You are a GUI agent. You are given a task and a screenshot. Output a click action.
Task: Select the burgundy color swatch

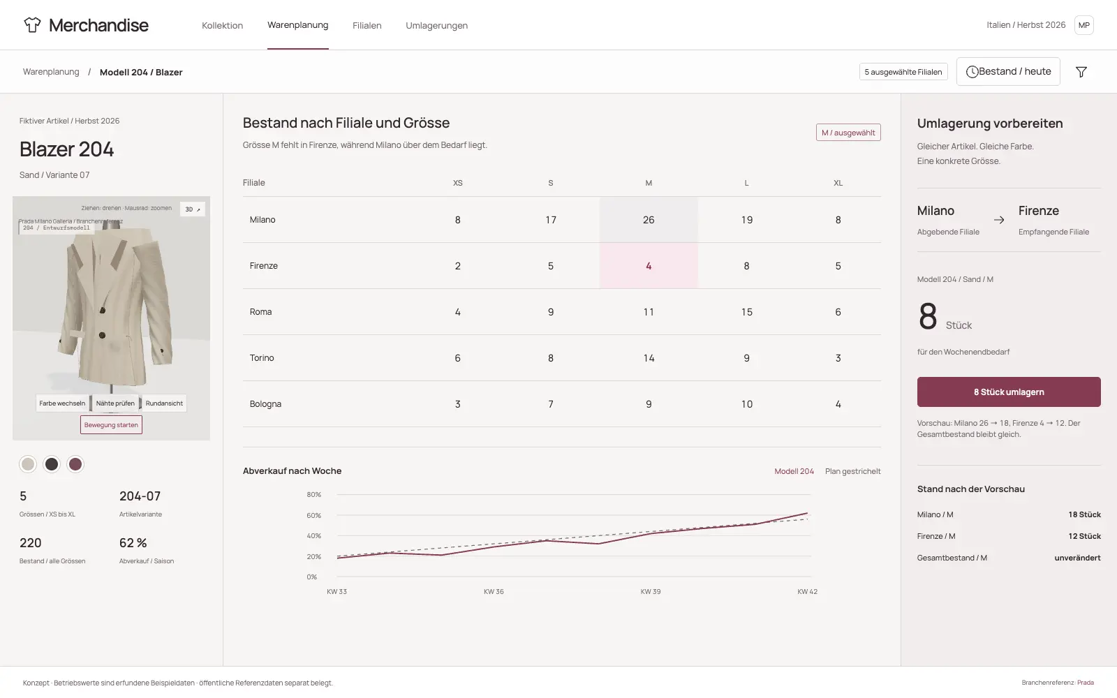click(x=75, y=464)
